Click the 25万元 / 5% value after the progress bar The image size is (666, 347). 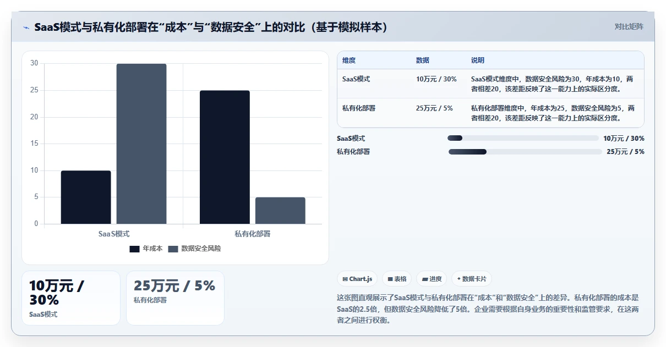click(x=625, y=152)
